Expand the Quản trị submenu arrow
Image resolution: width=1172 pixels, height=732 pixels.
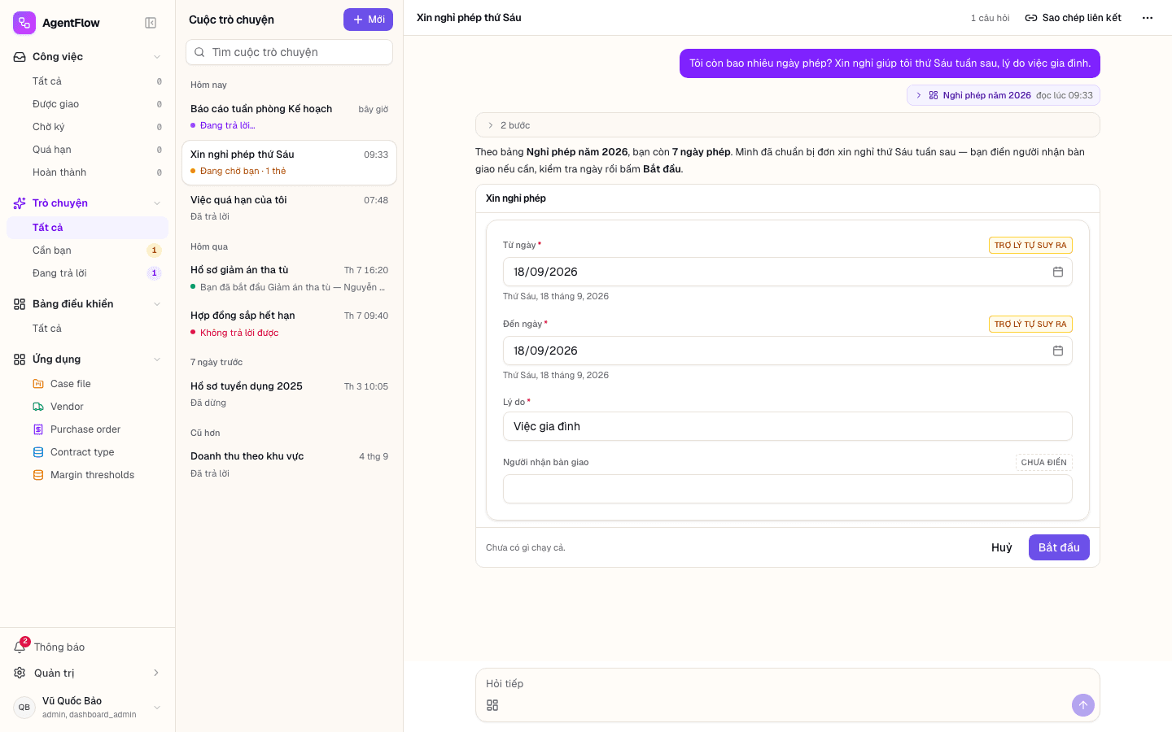point(156,673)
